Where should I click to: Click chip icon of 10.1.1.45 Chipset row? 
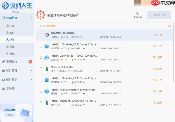coord(47,80)
